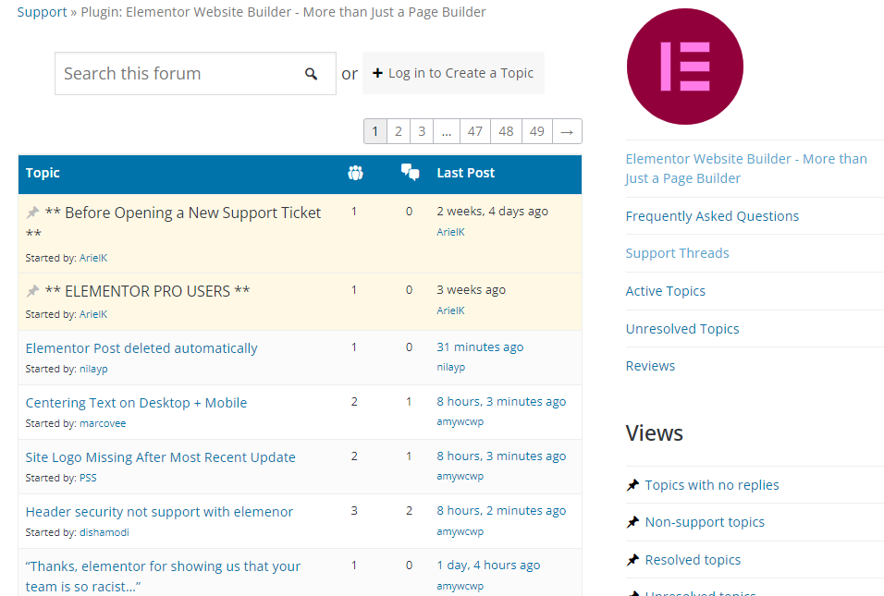Go to pagination page 47
The width and height of the screenshot is (884, 596).
(475, 131)
